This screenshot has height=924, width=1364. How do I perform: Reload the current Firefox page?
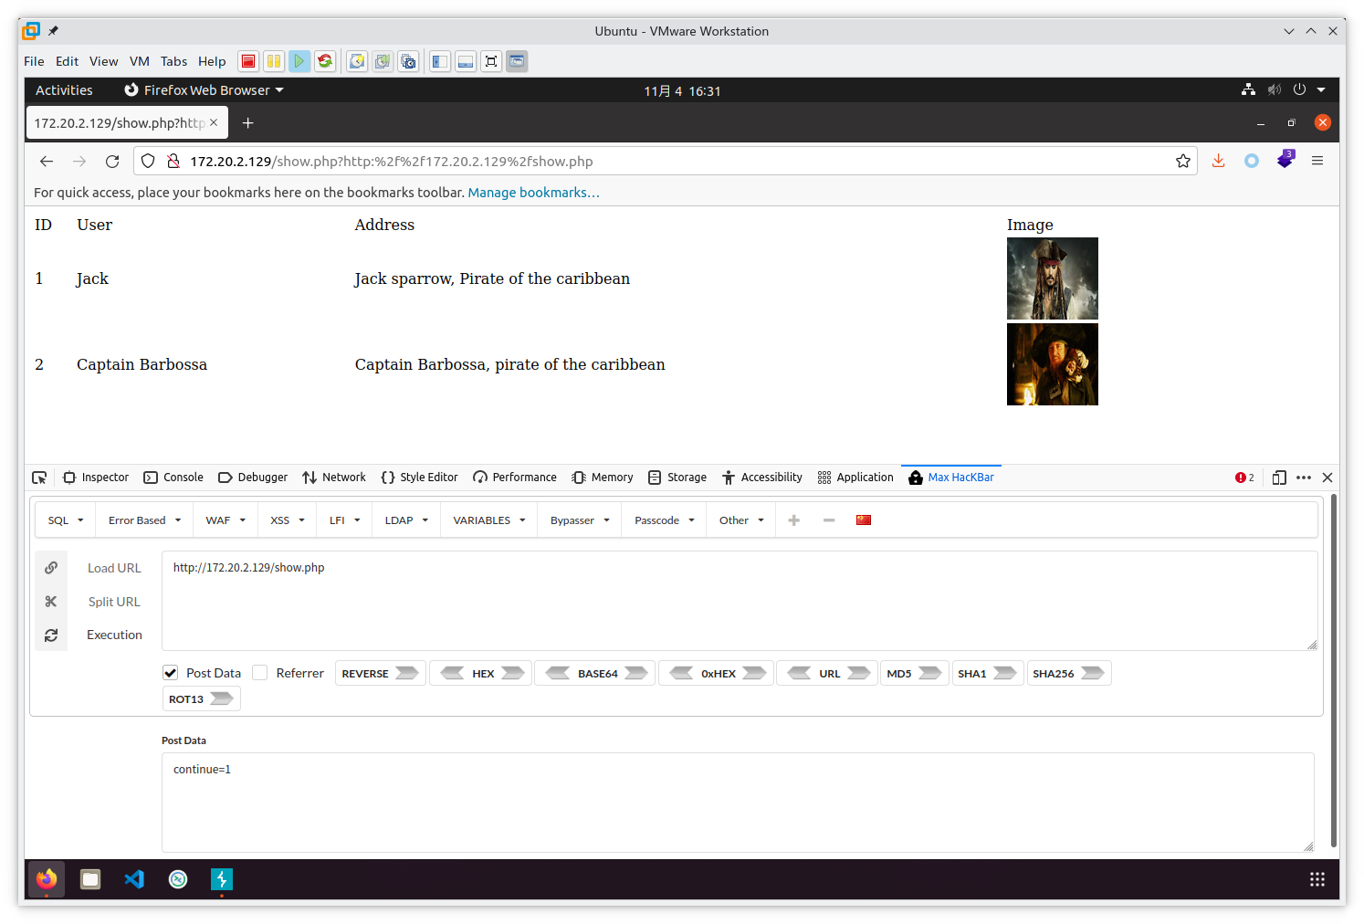click(x=112, y=162)
